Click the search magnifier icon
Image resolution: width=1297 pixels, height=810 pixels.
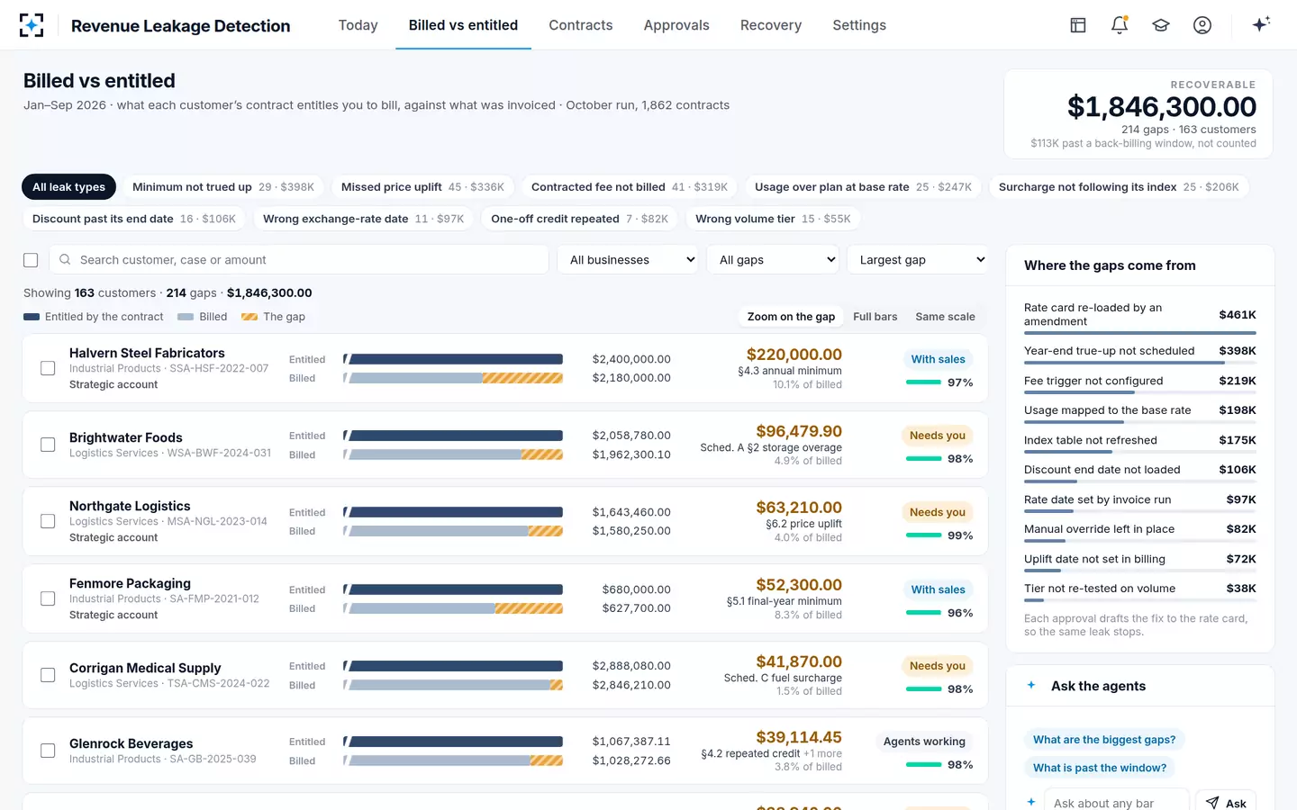click(65, 259)
